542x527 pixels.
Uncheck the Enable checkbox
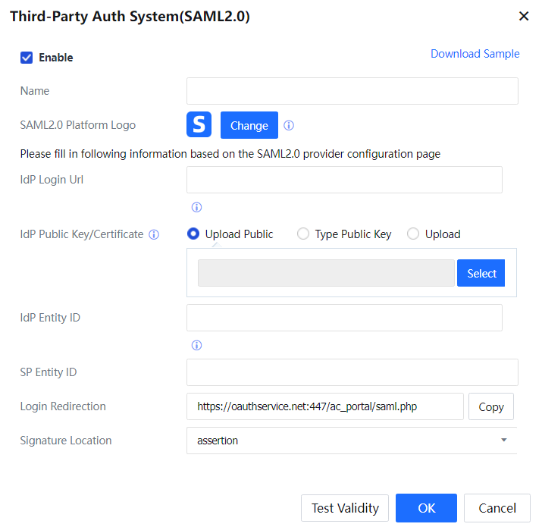click(27, 58)
